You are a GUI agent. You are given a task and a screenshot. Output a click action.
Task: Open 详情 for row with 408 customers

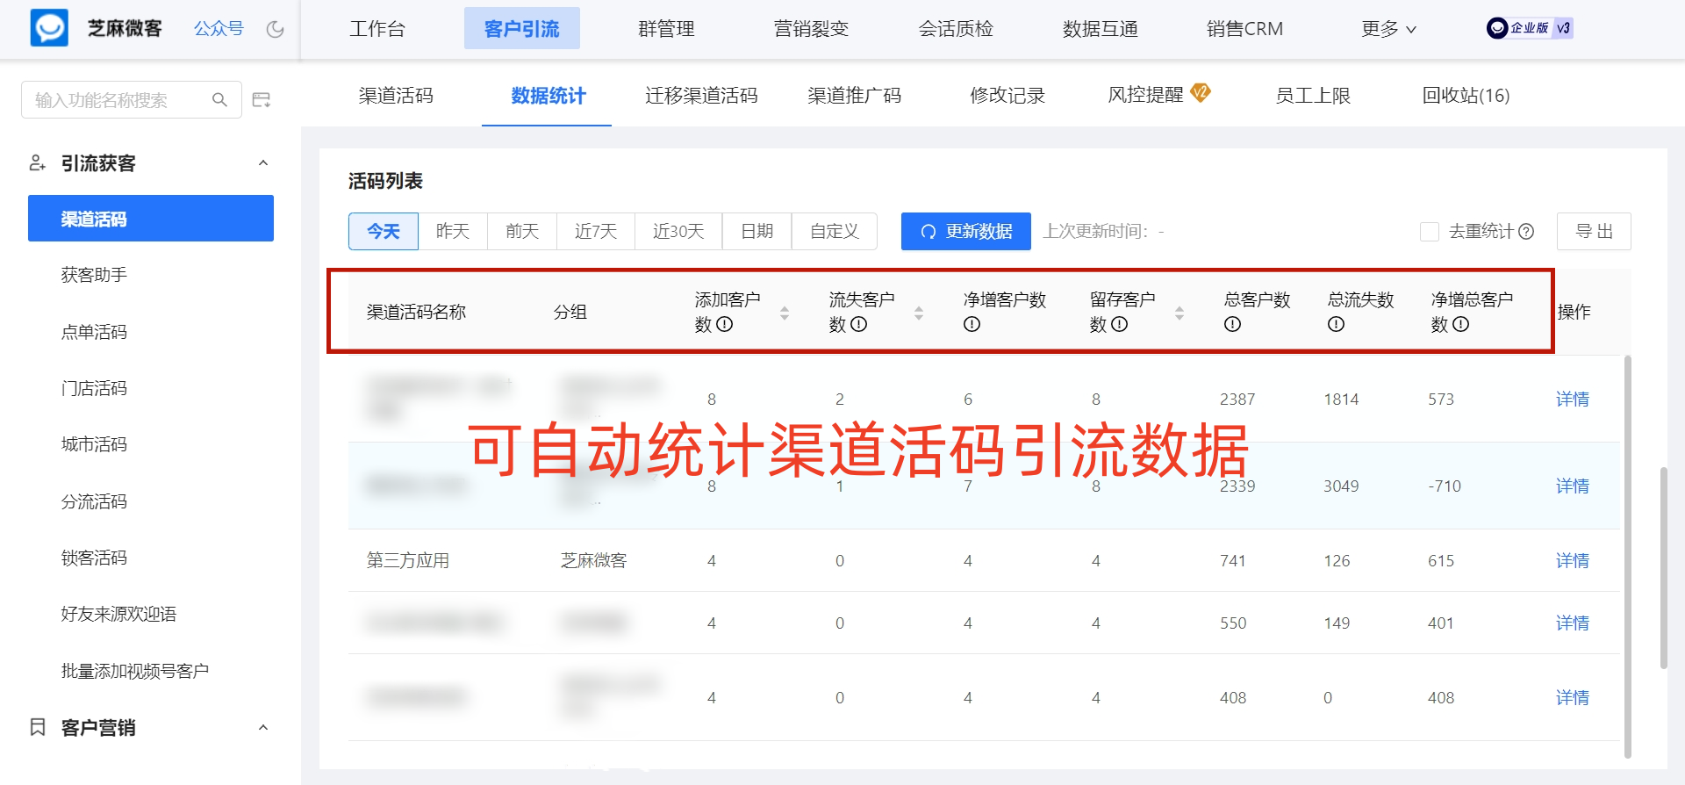[x=1573, y=697]
